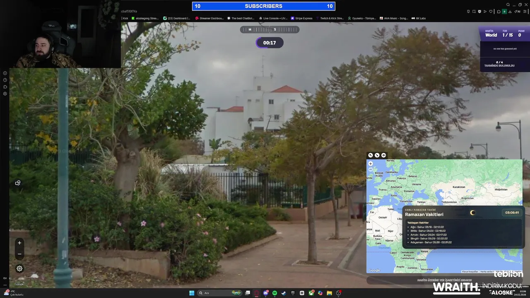
Task: Open the browser easy-setup menu icon
Action: [525, 12]
